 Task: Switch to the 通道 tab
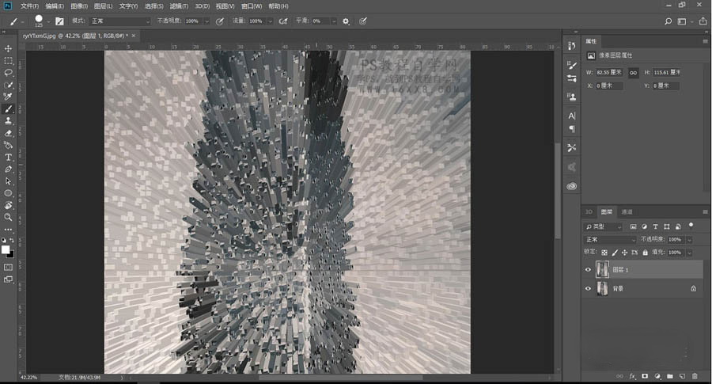627,212
